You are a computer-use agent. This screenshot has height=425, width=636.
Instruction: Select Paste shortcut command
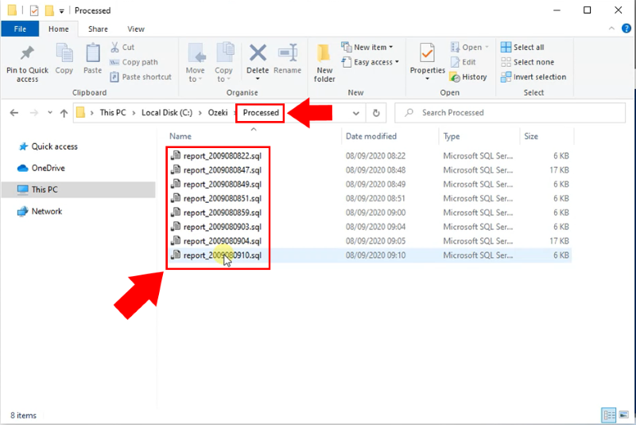pos(142,76)
